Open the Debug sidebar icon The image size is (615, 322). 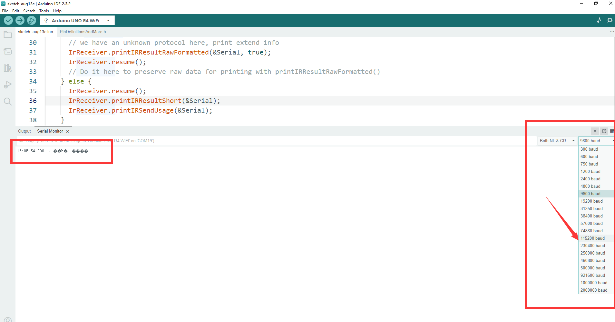tap(8, 85)
